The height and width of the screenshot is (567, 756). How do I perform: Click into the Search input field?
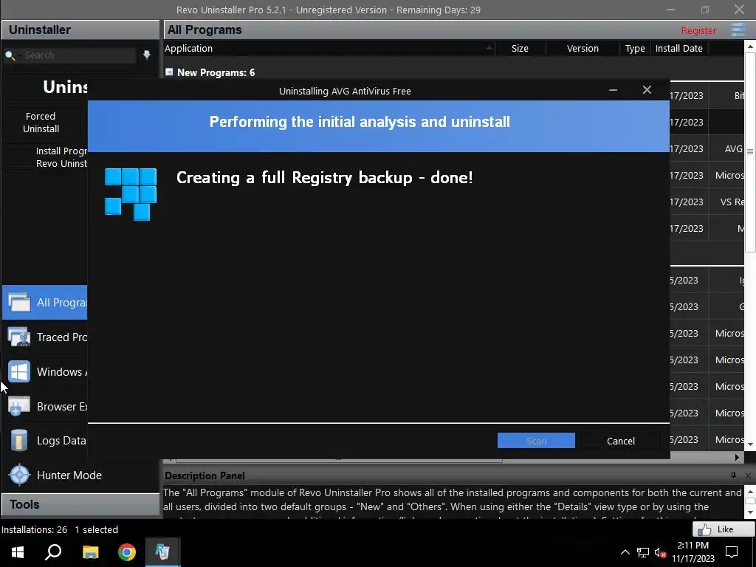point(79,55)
